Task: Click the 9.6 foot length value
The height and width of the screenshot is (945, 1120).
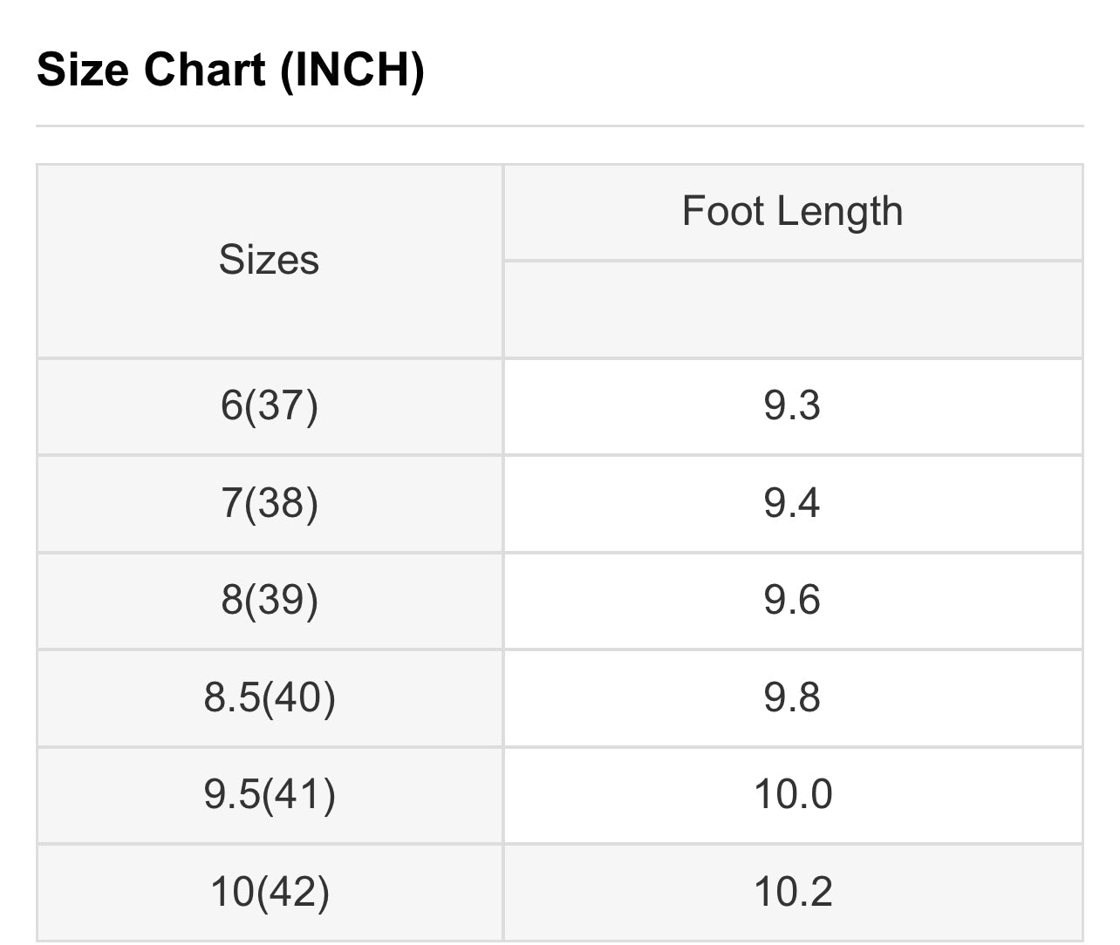Action: click(x=792, y=600)
